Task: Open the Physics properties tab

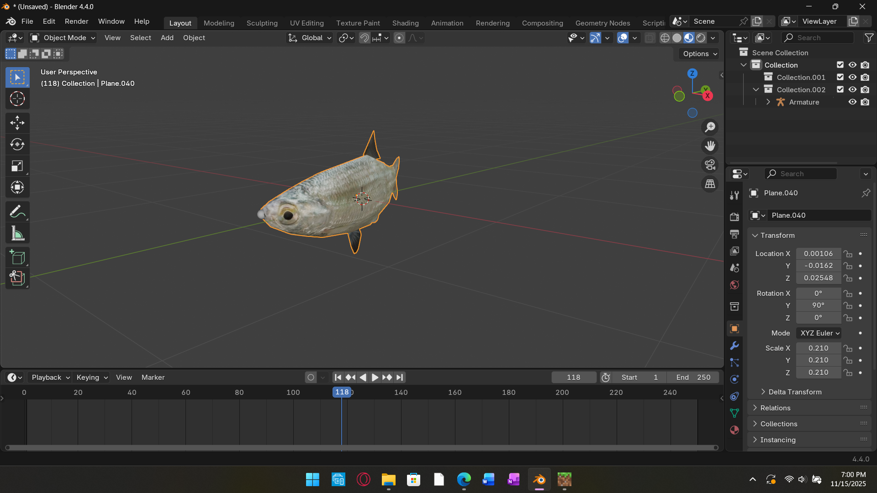Action: point(734,379)
